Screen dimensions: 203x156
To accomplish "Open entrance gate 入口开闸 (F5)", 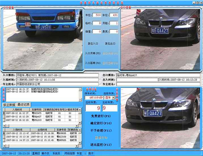I will pyautogui.click(x=93, y=53).
